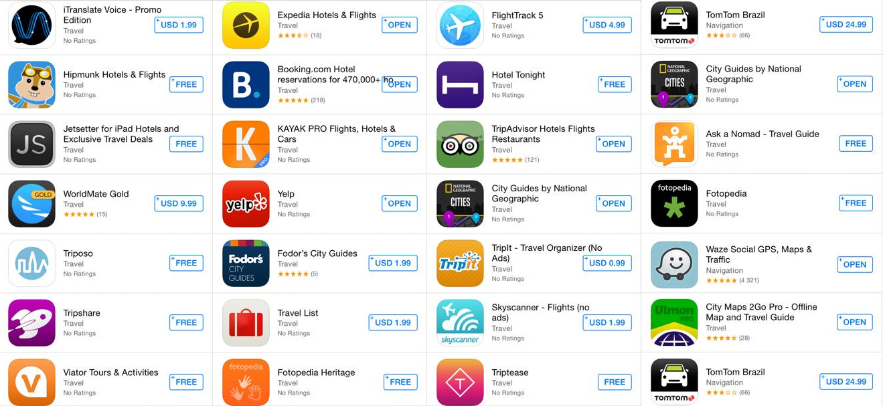The image size is (883, 406).
Task: Buy TripIt Travel Organizer for USD 0.99
Action: tap(607, 263)
